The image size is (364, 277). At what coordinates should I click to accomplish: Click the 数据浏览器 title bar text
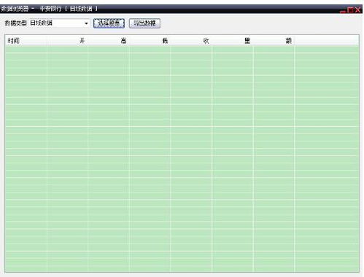click(15, 9)
